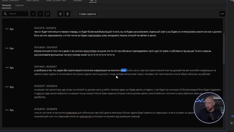This screenshot has height=132, width=234.
Task: Click transcript text starting 'пока он не станет'
Action: click(114, 115)
